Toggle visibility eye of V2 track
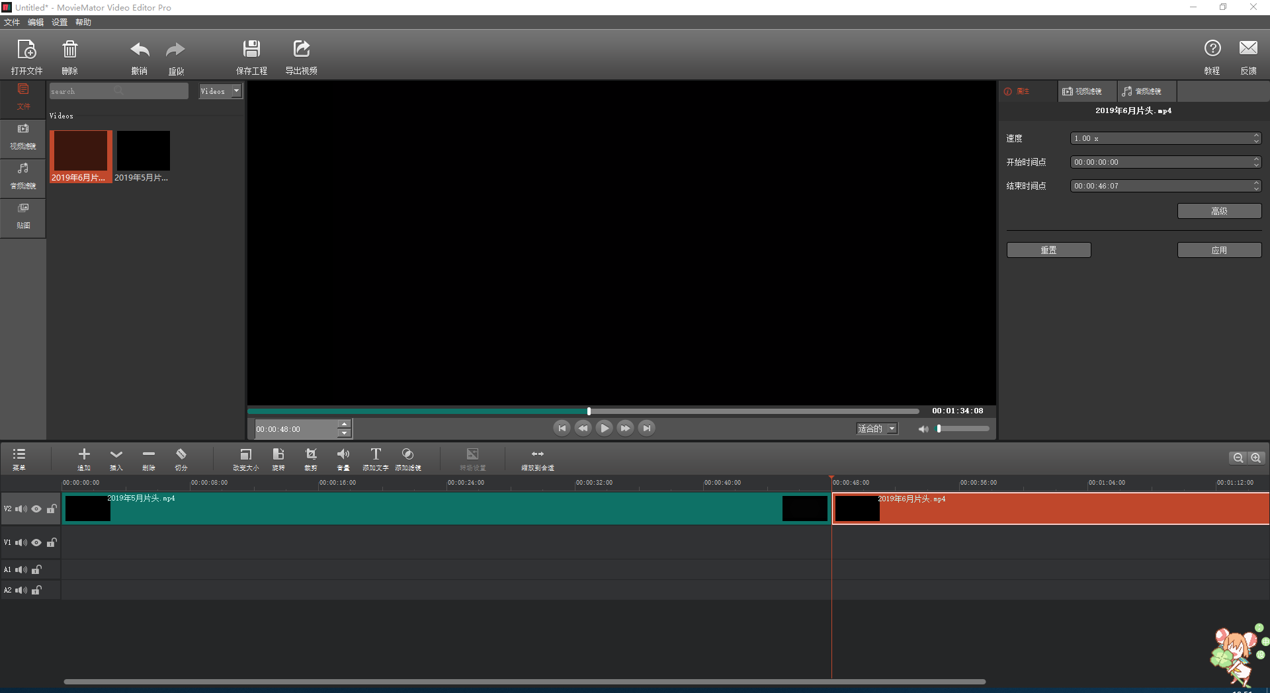1270x693 pixels. tap(36, 509)
